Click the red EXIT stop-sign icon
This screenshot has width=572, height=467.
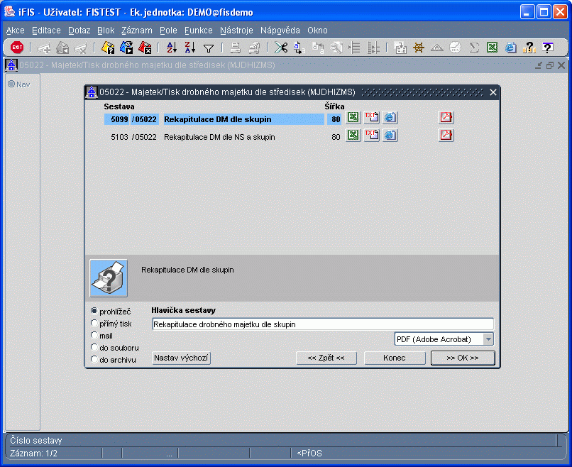(17, 47)
